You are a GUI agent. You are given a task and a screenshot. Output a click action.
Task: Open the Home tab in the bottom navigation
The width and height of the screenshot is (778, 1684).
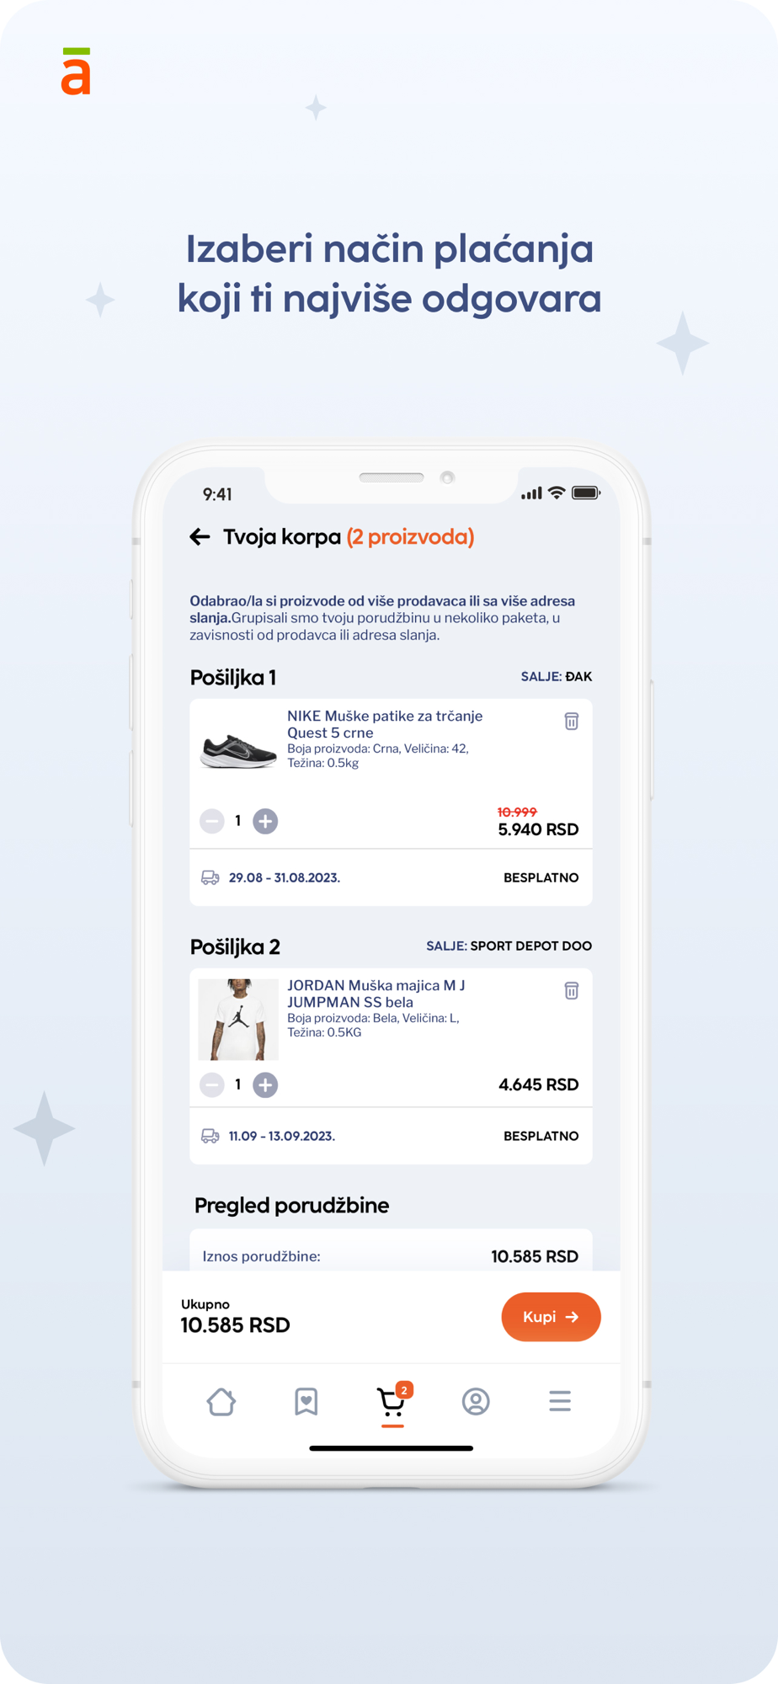[x=221, y=1401]
